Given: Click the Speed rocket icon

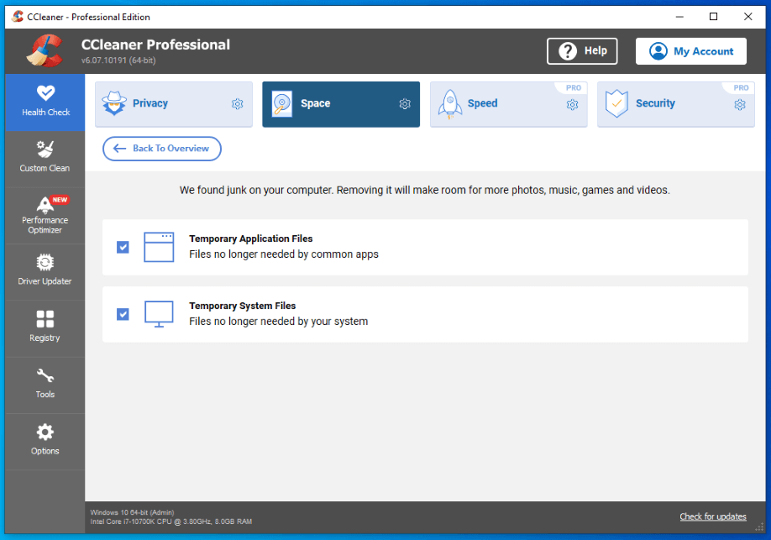Looking at the screenshot, I should (x=450, y=104).
